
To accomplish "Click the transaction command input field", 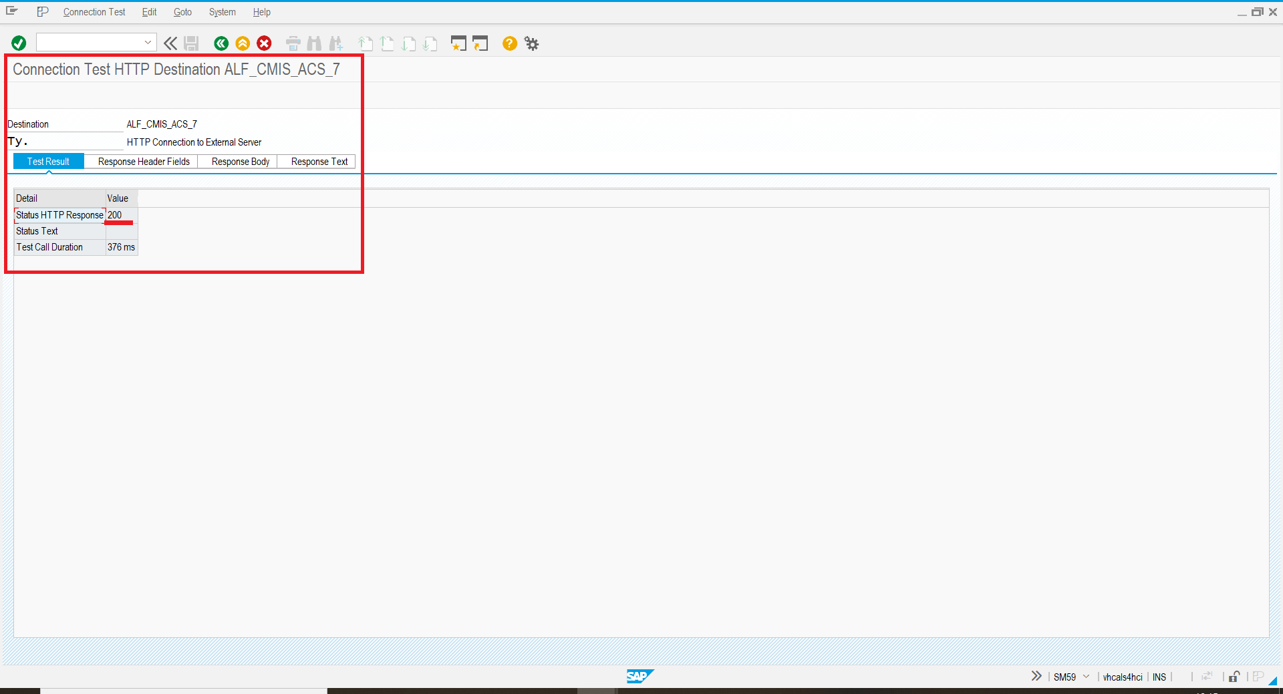I will coord(90,43).
